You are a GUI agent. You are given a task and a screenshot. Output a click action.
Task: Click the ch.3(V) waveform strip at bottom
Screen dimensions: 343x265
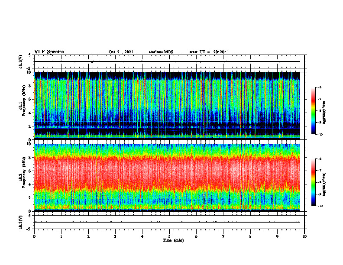[169, 222]
